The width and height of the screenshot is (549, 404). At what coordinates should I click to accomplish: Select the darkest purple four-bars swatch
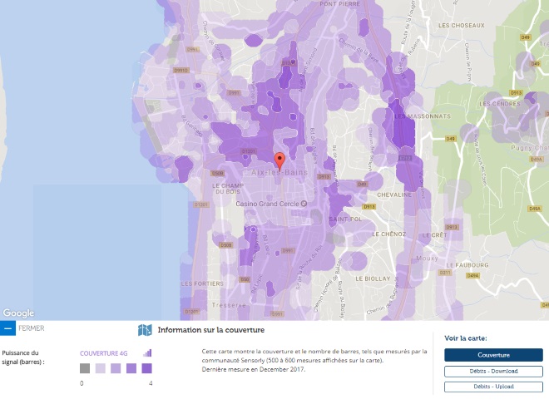coord(146,368)
